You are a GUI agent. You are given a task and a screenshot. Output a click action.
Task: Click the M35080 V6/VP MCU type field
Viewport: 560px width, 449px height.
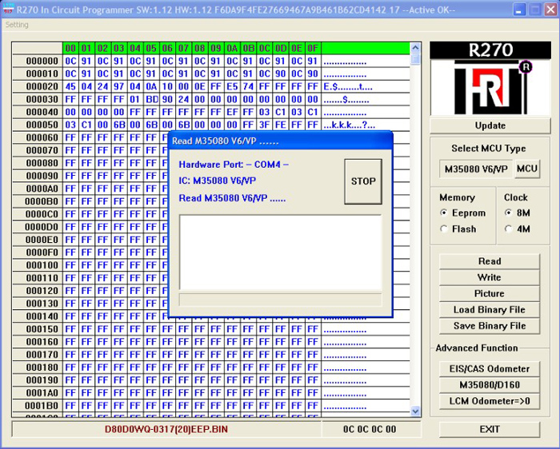[476, 169]
